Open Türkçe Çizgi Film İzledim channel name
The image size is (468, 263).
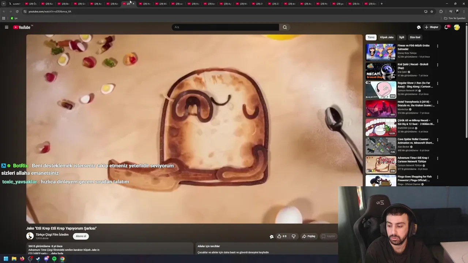tap(52, 235)
